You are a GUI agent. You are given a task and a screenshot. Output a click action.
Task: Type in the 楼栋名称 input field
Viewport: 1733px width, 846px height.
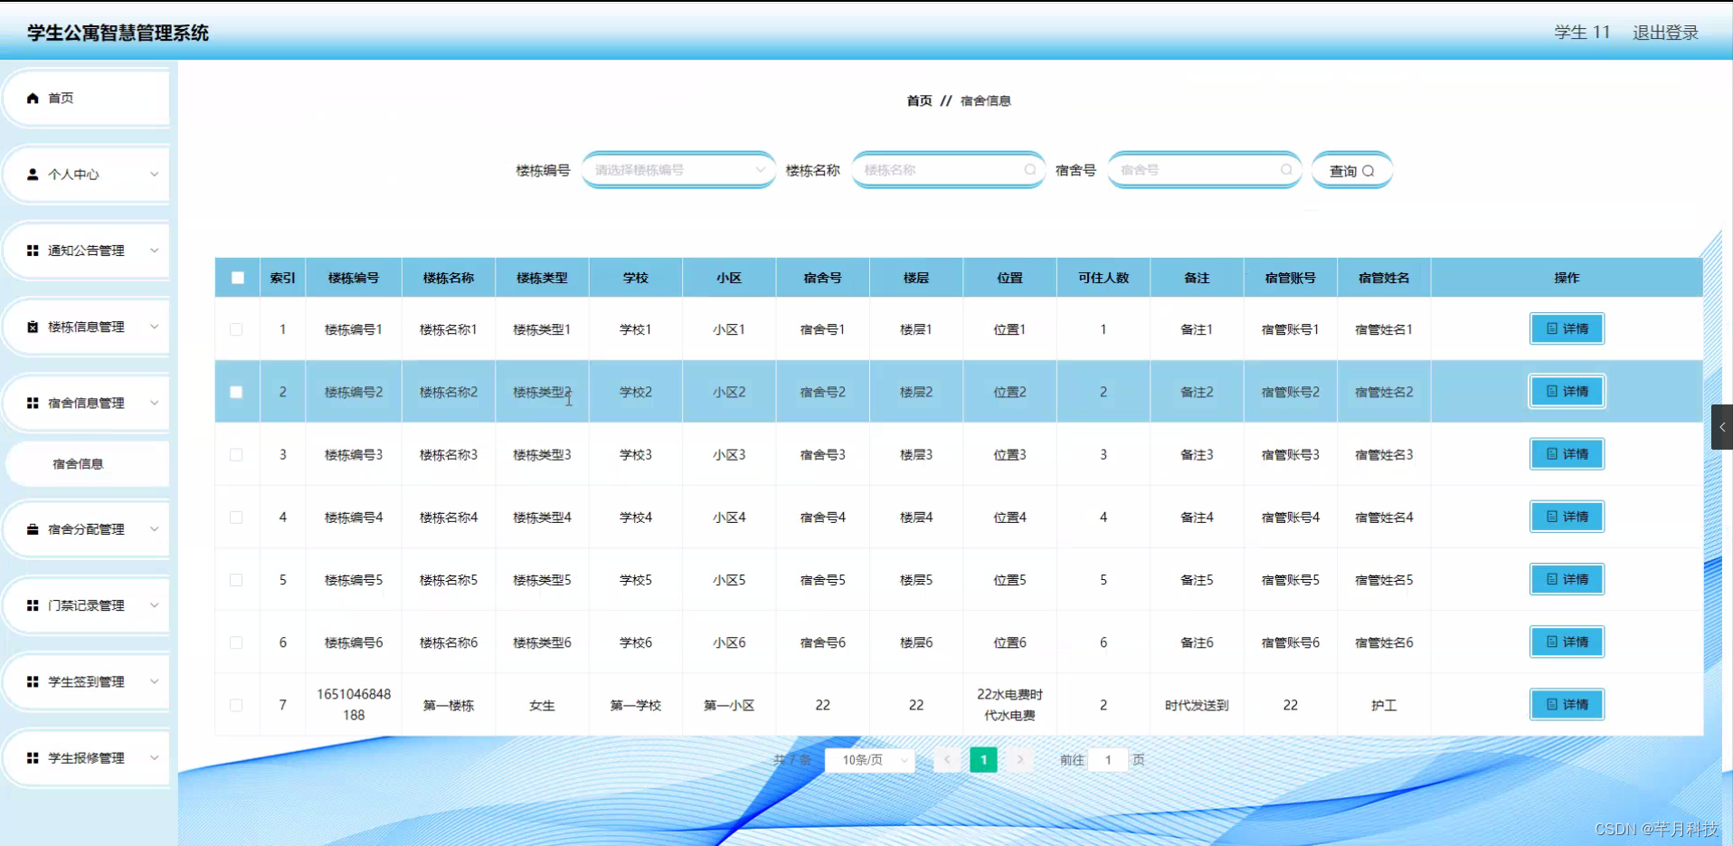point(941,169)
